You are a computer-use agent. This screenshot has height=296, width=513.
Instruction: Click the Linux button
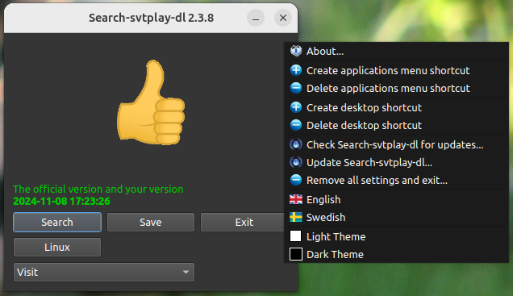click(57, 247)
